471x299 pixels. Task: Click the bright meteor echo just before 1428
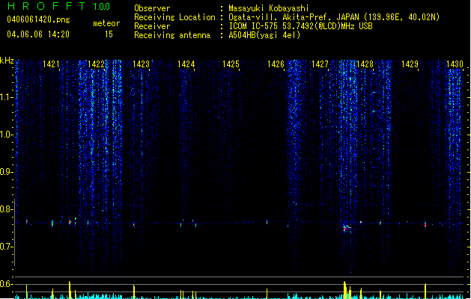pyautogui.click(x=347, y=229)
